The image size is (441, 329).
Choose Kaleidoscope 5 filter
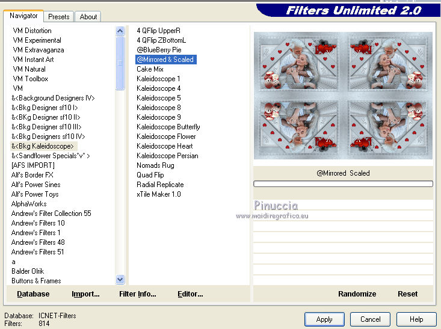pos(159,98)
